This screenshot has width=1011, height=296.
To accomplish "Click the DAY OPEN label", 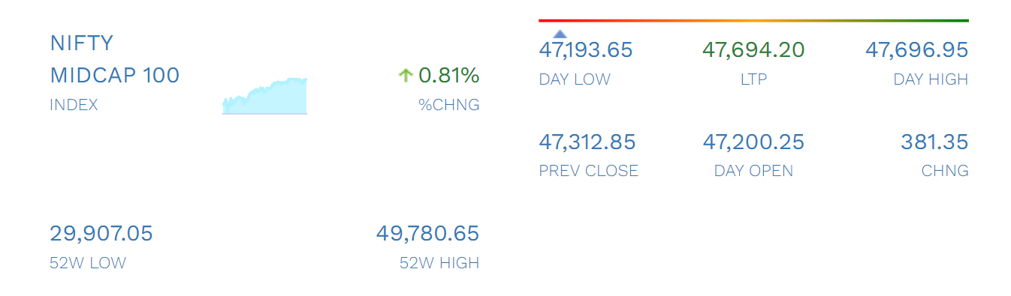I will 753,171.
